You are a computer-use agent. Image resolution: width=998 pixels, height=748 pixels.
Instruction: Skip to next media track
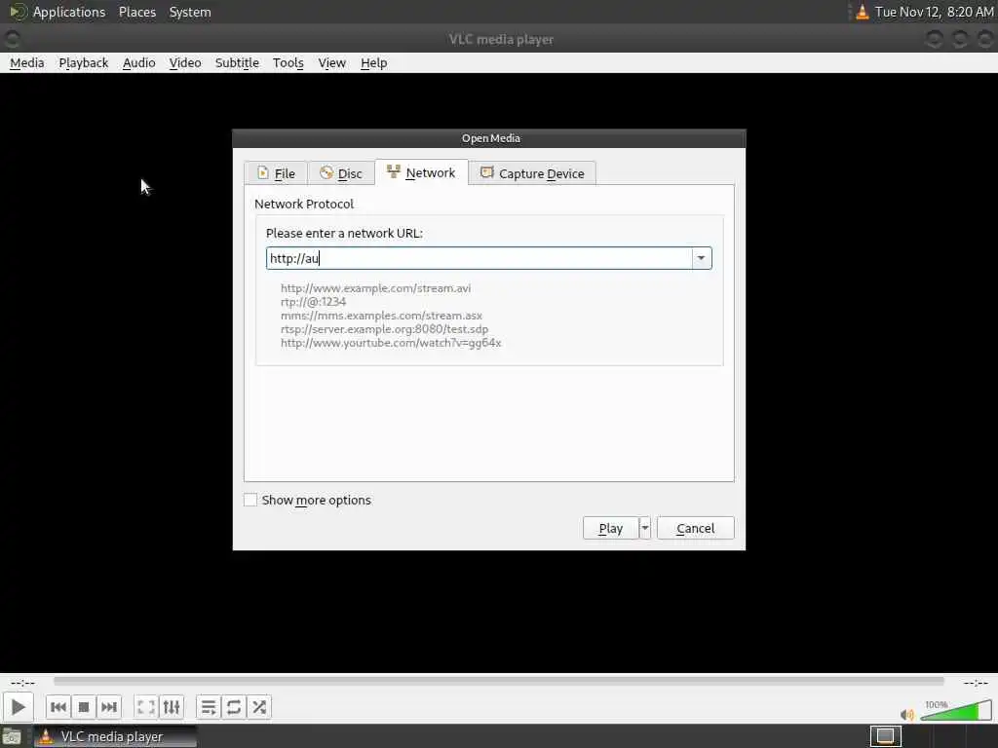pos(109,707)
